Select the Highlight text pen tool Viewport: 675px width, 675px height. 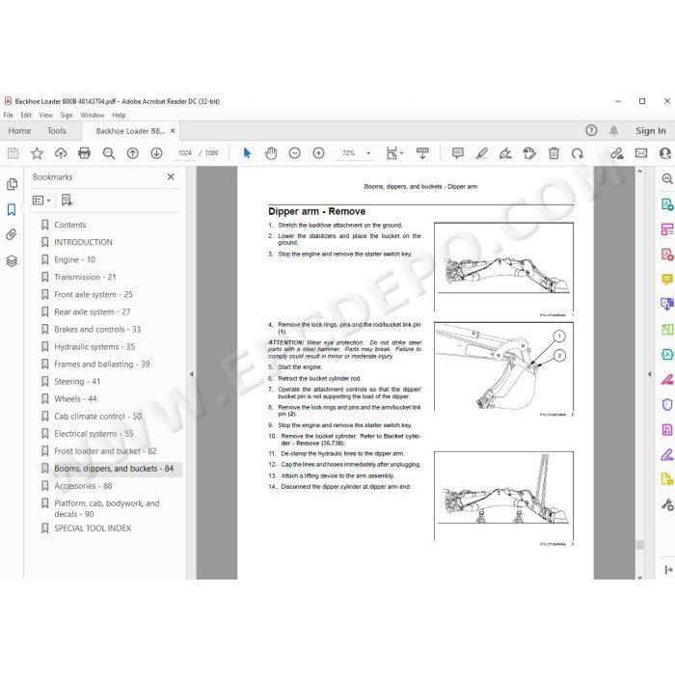point(482,153)
